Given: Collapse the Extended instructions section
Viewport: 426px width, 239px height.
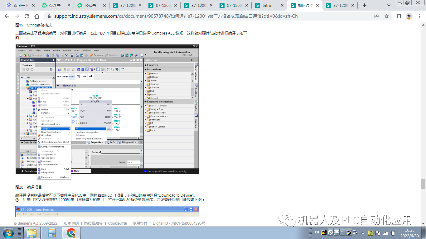Looking at the screenshot, I should pyautogui.click(x=145, y=102).
